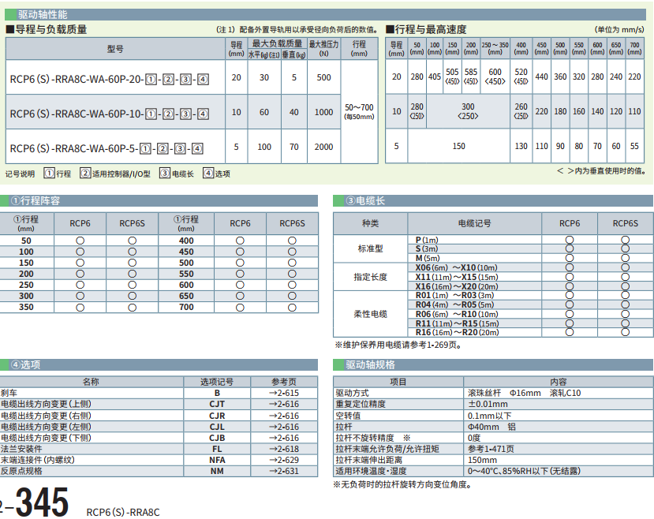Click the 2000 max push force value
The width and height of the screenshot is (654, 519).
(x=323, y=147)
